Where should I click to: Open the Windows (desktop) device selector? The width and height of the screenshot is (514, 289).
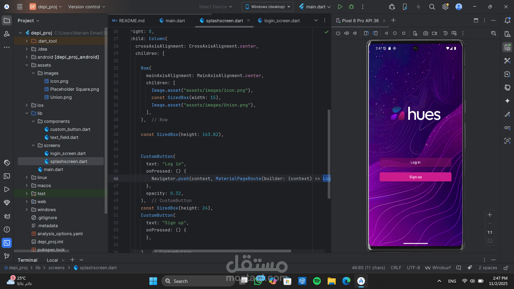click(267, 7)
